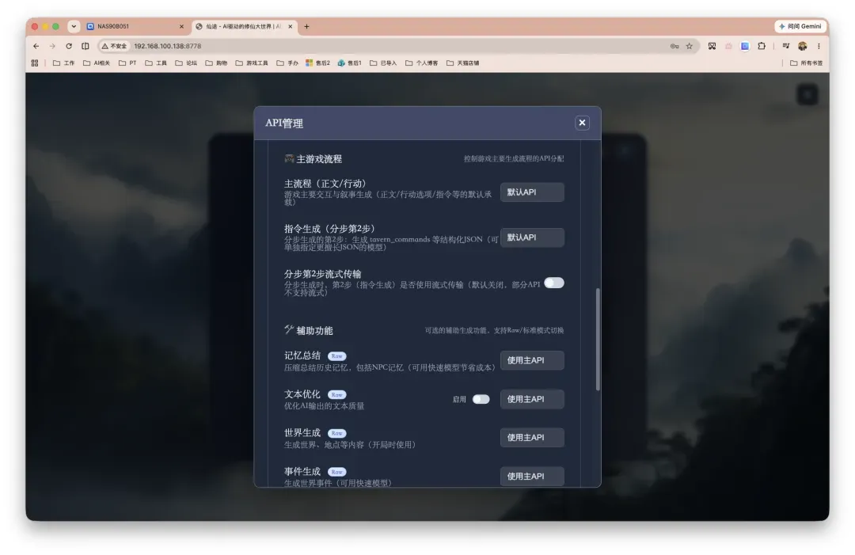Expand the tab search dropdown arrow
This screenshot has width=855, height=555.
click(74, 26)
